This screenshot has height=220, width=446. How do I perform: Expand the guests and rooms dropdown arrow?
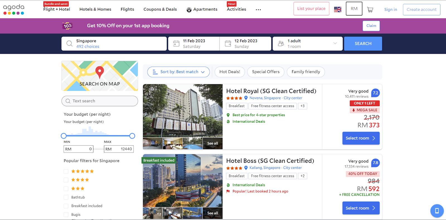(335, 43)
